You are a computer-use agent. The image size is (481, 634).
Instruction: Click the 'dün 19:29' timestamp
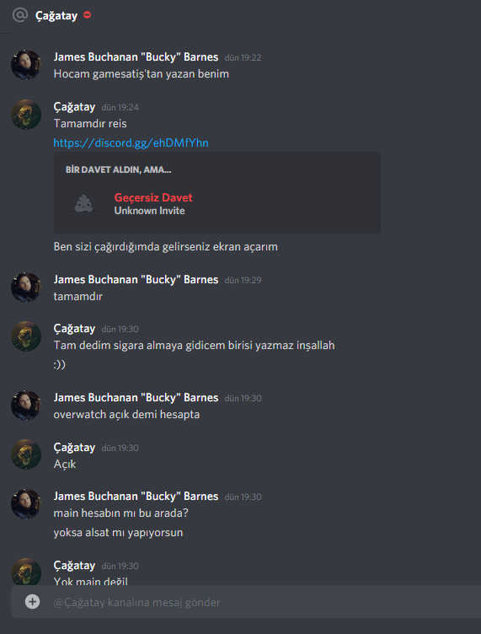pos(243,280)
